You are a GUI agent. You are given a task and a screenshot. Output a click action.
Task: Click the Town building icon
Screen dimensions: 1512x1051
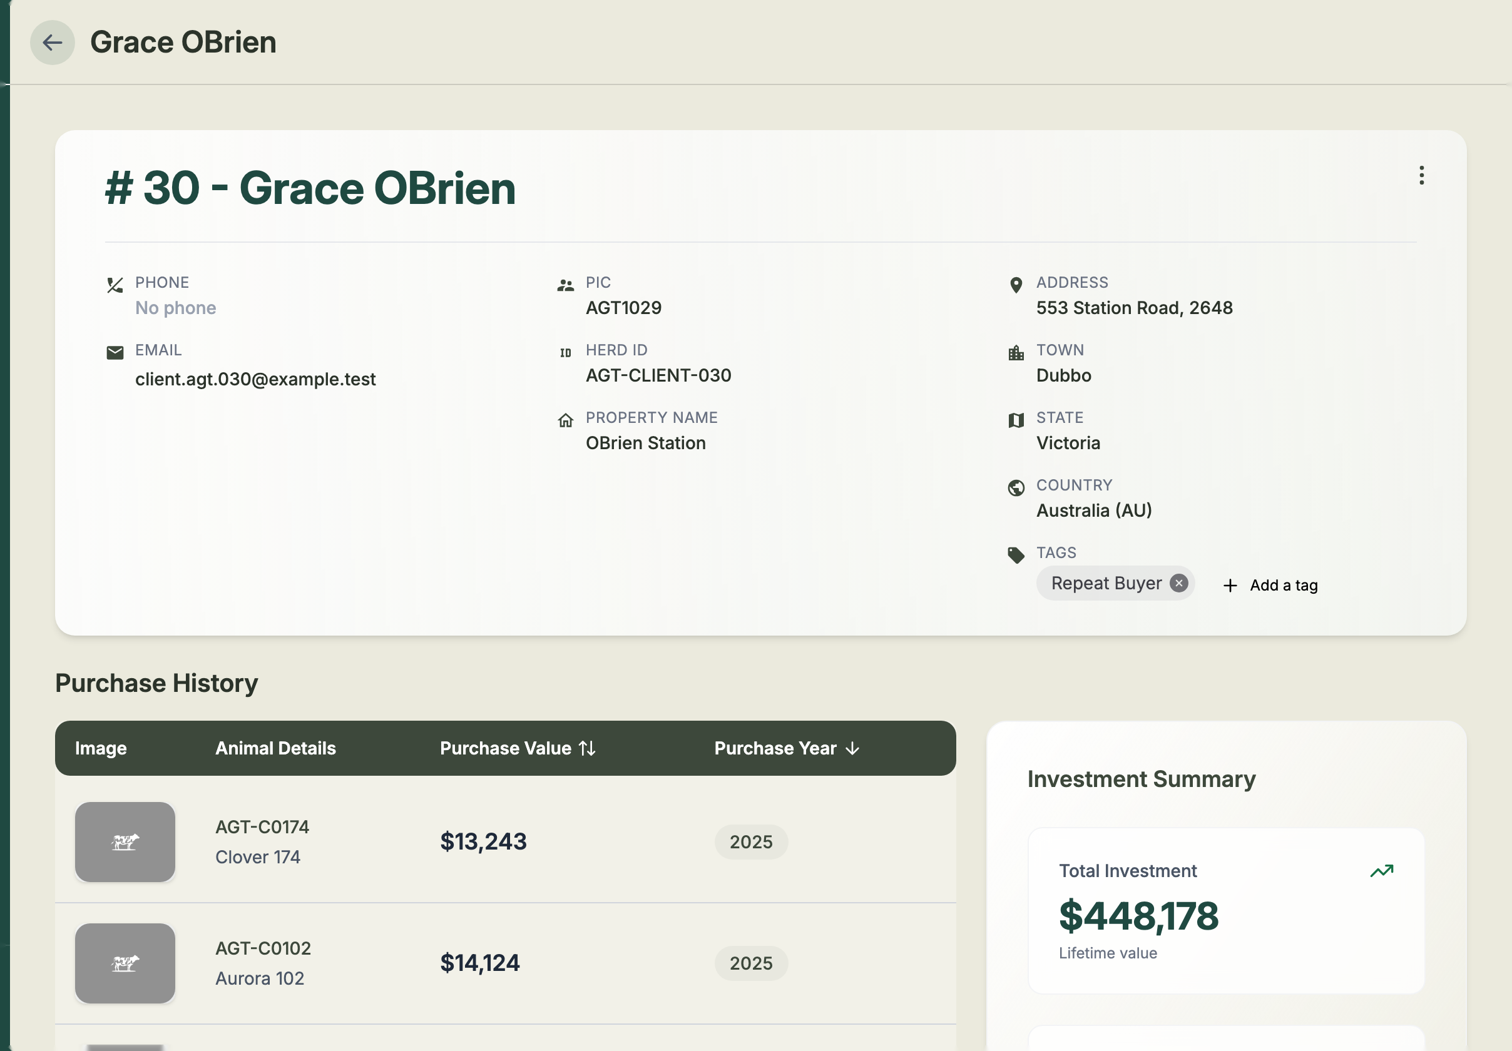(x=1016, y=353)
